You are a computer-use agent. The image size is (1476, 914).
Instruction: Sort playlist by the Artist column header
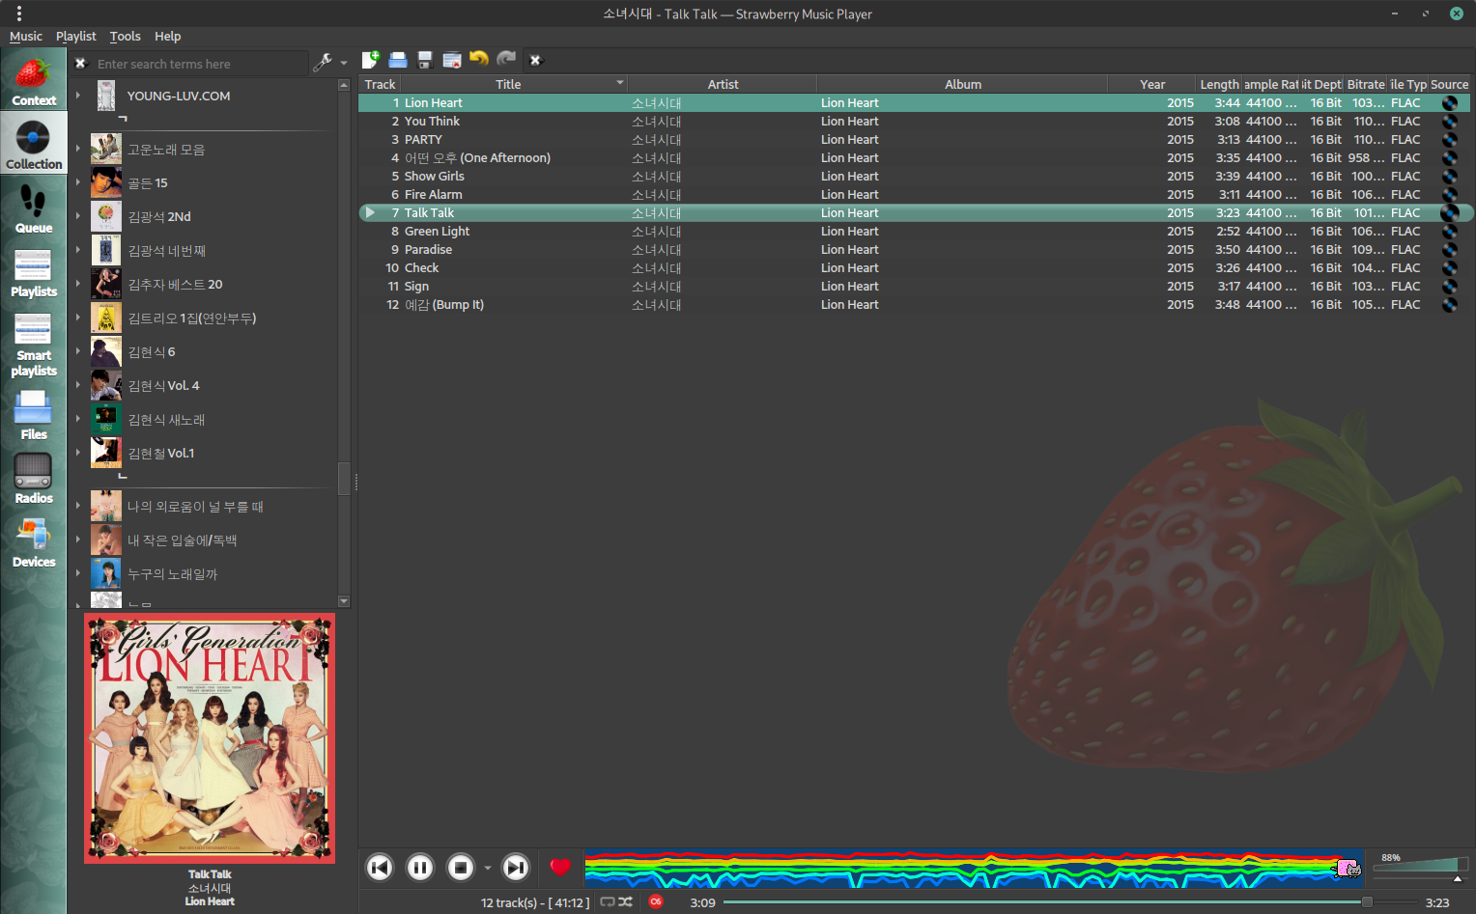(722, 84)
